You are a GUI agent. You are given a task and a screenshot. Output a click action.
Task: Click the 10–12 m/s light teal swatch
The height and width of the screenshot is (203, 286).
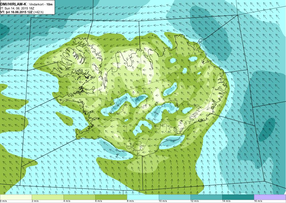coord(175,197)
